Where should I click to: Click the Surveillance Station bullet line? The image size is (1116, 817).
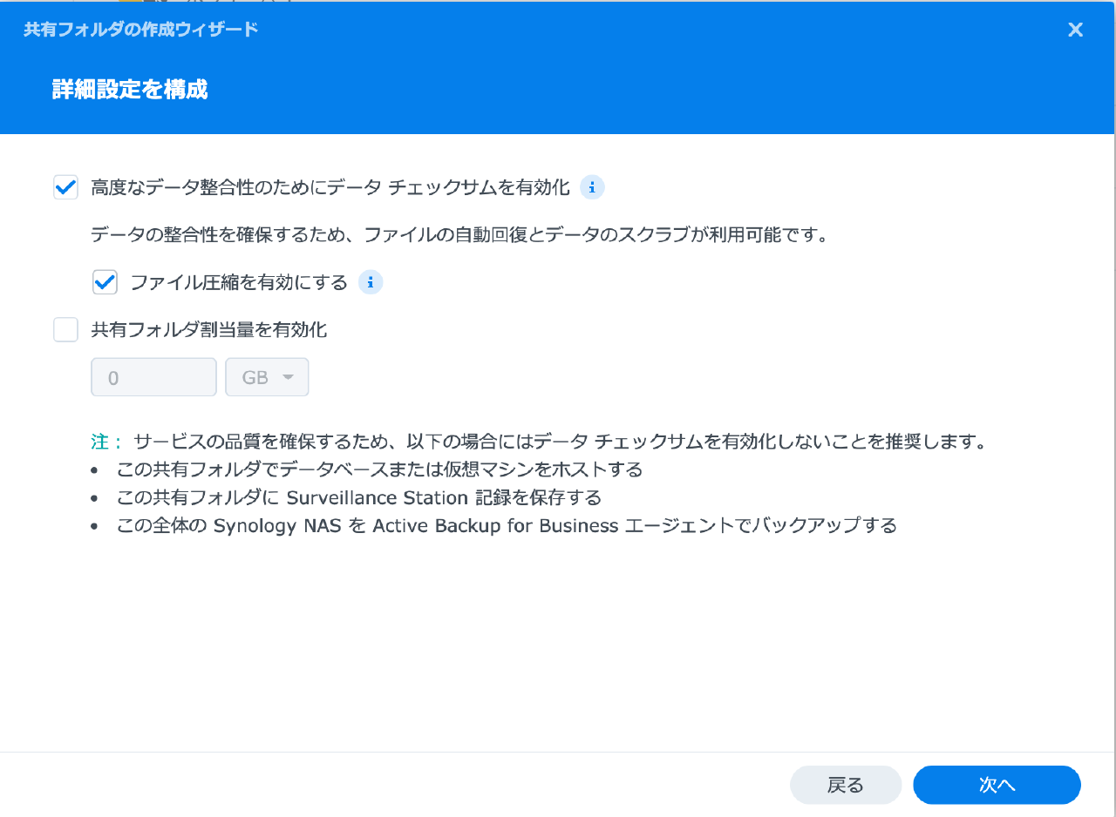coord(359,497)
